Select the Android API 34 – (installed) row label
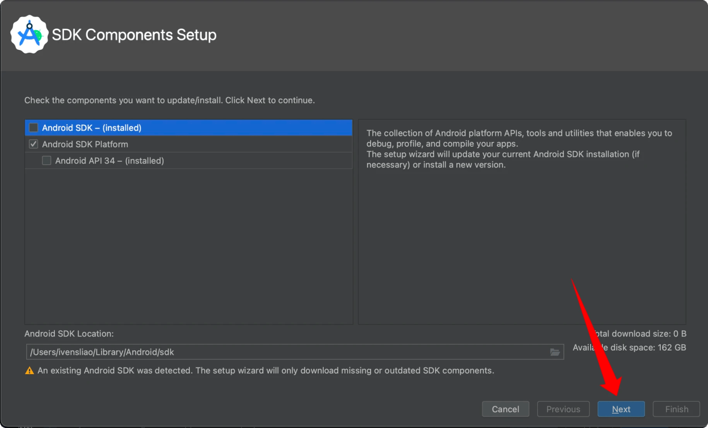Screen dimensions: 708x428 pyautogui.click(x=110, y=161)
